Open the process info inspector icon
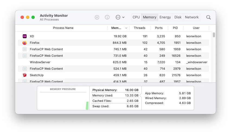This screenshot has width=231, height=134. (107, 17)
